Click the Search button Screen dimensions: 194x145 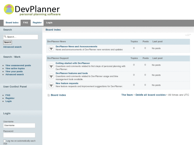pyautogui.click(x=7, y=42)
